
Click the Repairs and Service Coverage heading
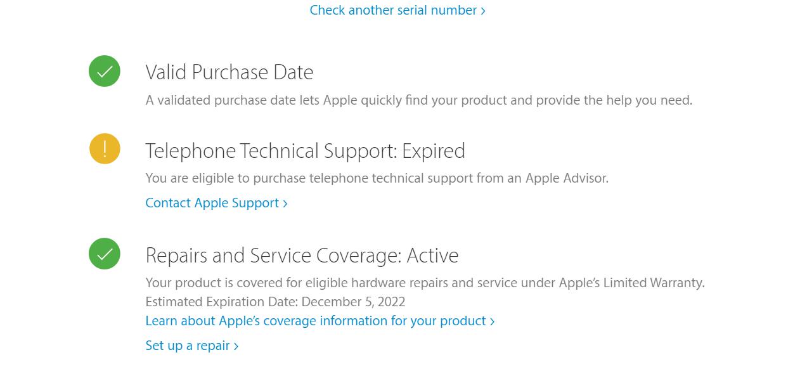pos(273,256)
